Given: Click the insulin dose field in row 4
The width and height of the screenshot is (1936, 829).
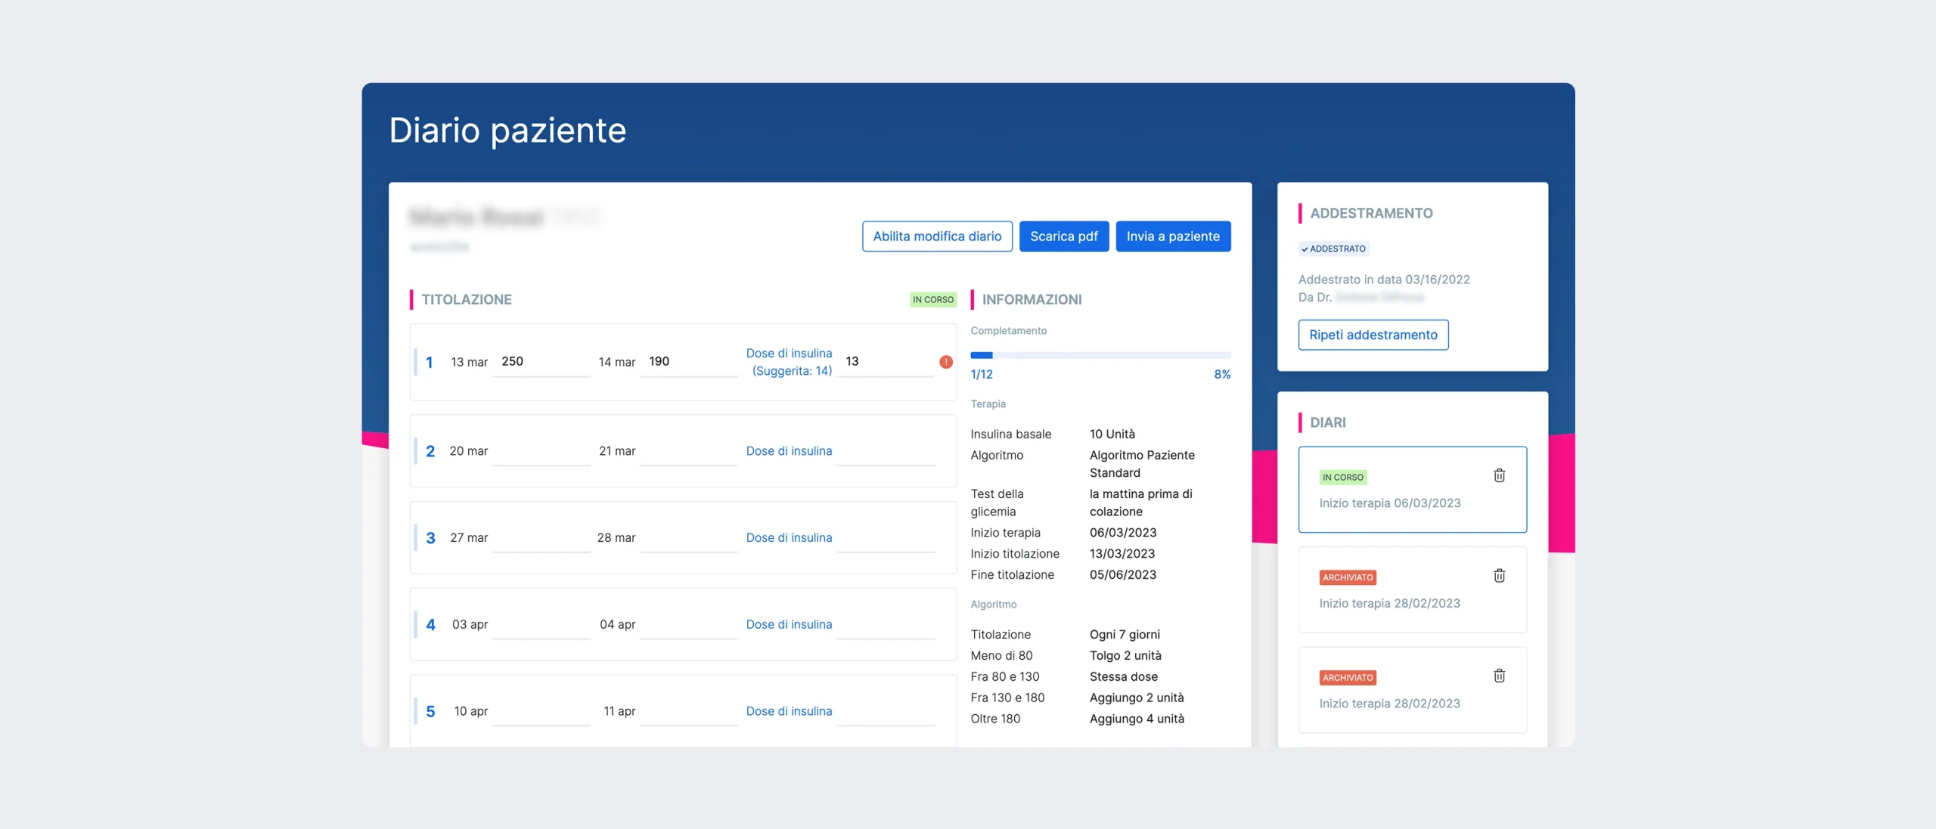Looking at the screenshot, I should pos(886,625).
